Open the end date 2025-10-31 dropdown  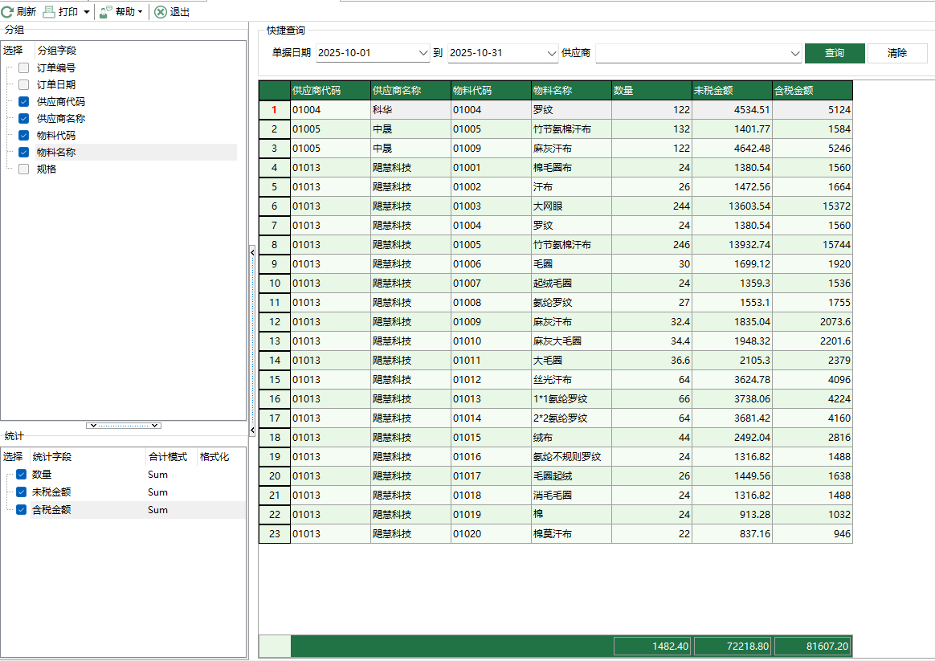click(552, 53)
